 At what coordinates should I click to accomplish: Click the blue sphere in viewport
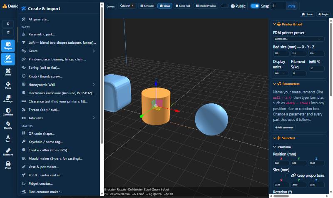(x=211, y=119)
